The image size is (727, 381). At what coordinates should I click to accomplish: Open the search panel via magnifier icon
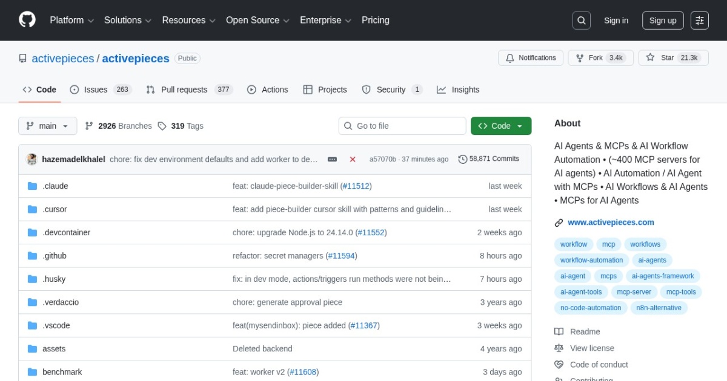581,20
